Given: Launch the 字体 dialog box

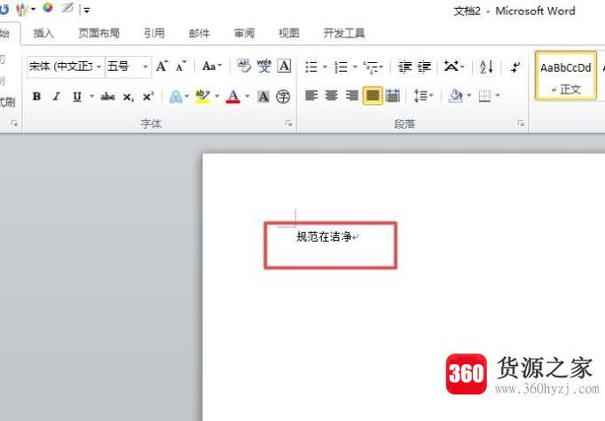Looking at the screenshot, I should (288, 123).
